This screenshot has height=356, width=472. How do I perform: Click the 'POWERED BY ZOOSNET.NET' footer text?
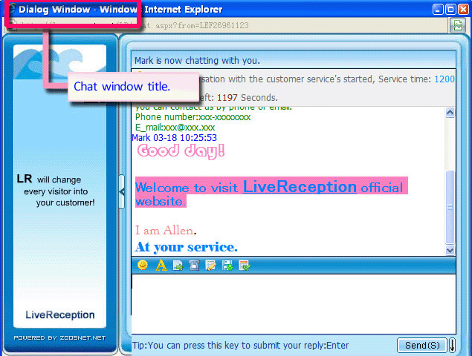tap(59, 338)
